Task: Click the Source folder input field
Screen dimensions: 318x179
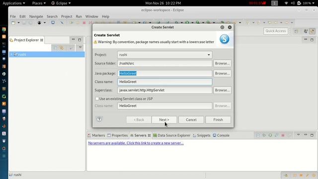Action: click(x=164, y=63)
